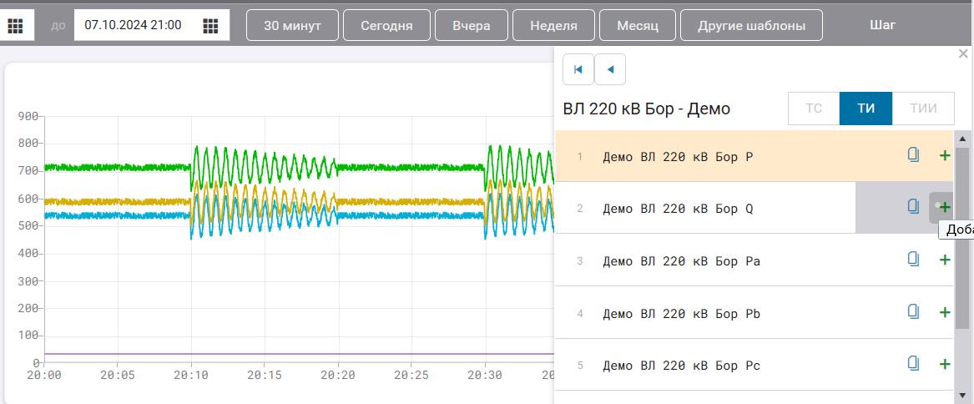
Task: Copy the Демо ВЛ 220 кВ Бор Pa entry
Action: pyautogui.click(x=913, y=260)
